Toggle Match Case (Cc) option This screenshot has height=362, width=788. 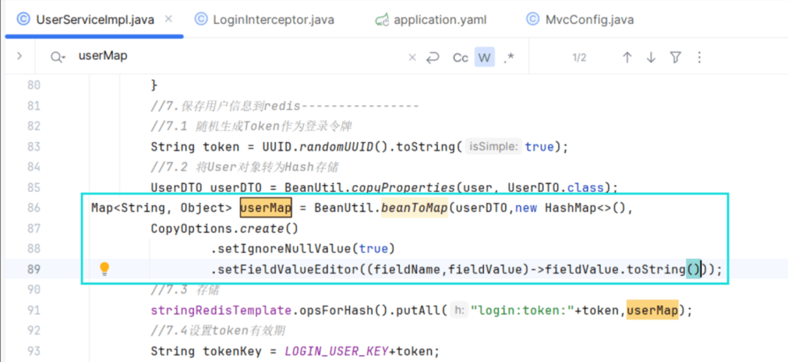[460, 58]
